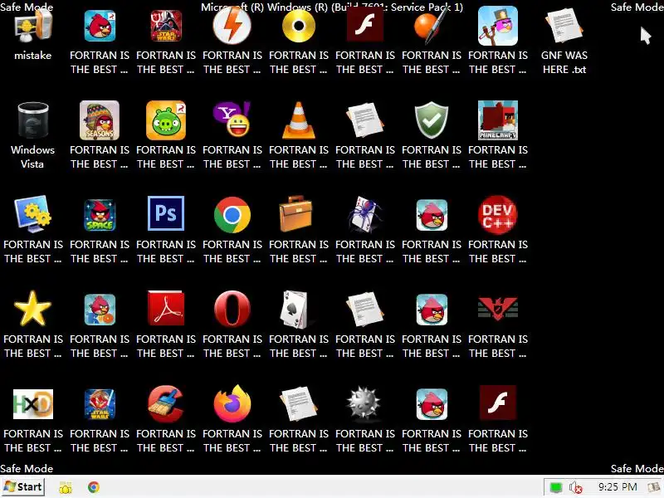The image size is (664, 498).
Task: Select Angry Birds shortcut with blue background
Action: pyautogui.click(x=100, y=27)
